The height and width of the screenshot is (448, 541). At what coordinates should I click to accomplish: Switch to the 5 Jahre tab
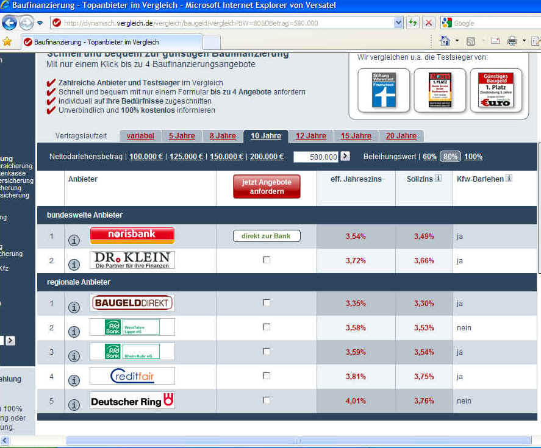point(182,136)
